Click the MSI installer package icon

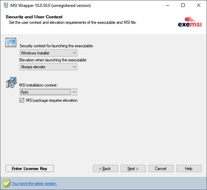pyautogui.click(x=11, y=83)
